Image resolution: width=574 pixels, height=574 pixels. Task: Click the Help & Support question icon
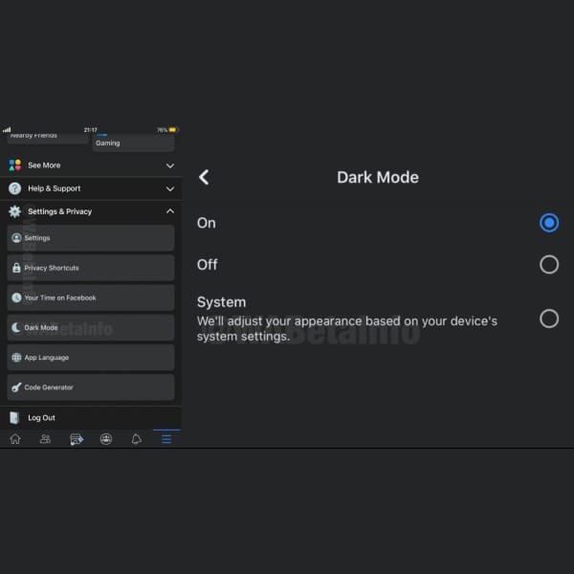(15, 188)
